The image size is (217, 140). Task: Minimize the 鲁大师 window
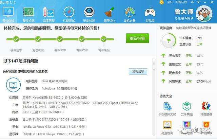tap(205, 2)
